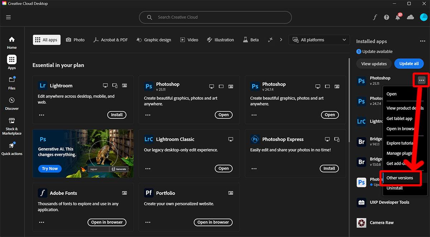Select the Graphic design tab

pos(154,40)
